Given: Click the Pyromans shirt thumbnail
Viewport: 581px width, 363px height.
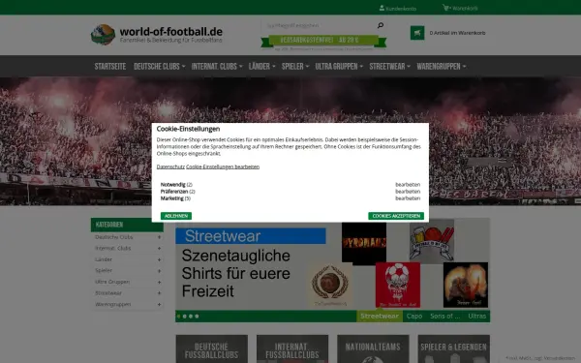Looking at the screenshot, I should [x=364, y=243].
